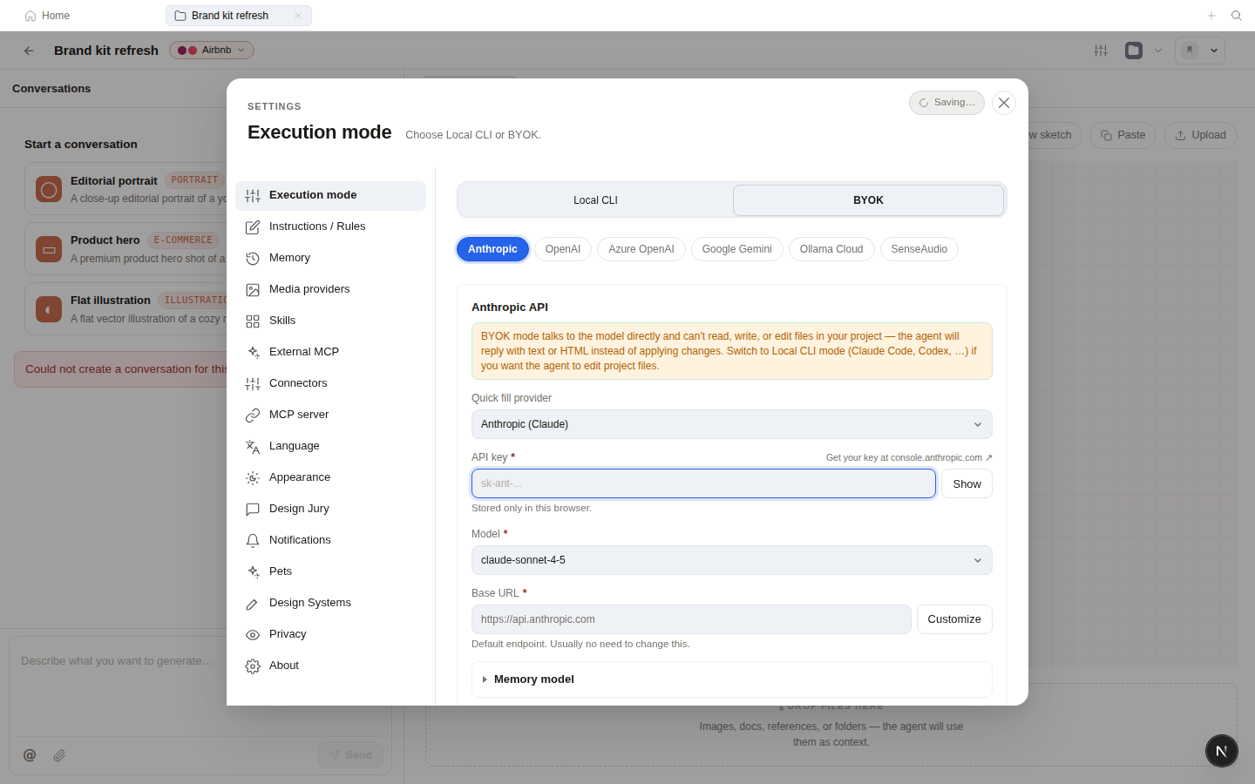Go to Privacy settings

[x=330, y=634]
